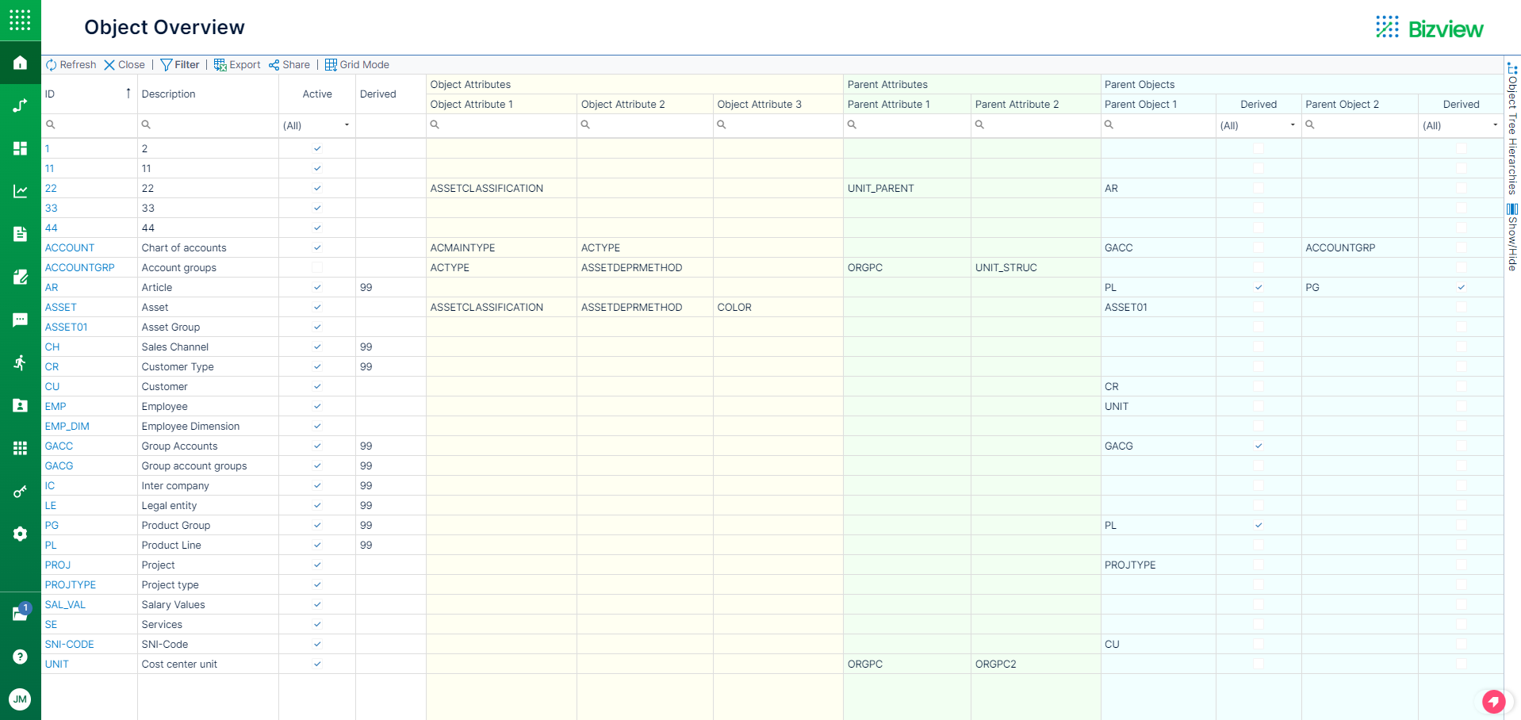Toggle the Derived checkbox on the AR row
1521x720 pixels.
[x=1258, y=287]
